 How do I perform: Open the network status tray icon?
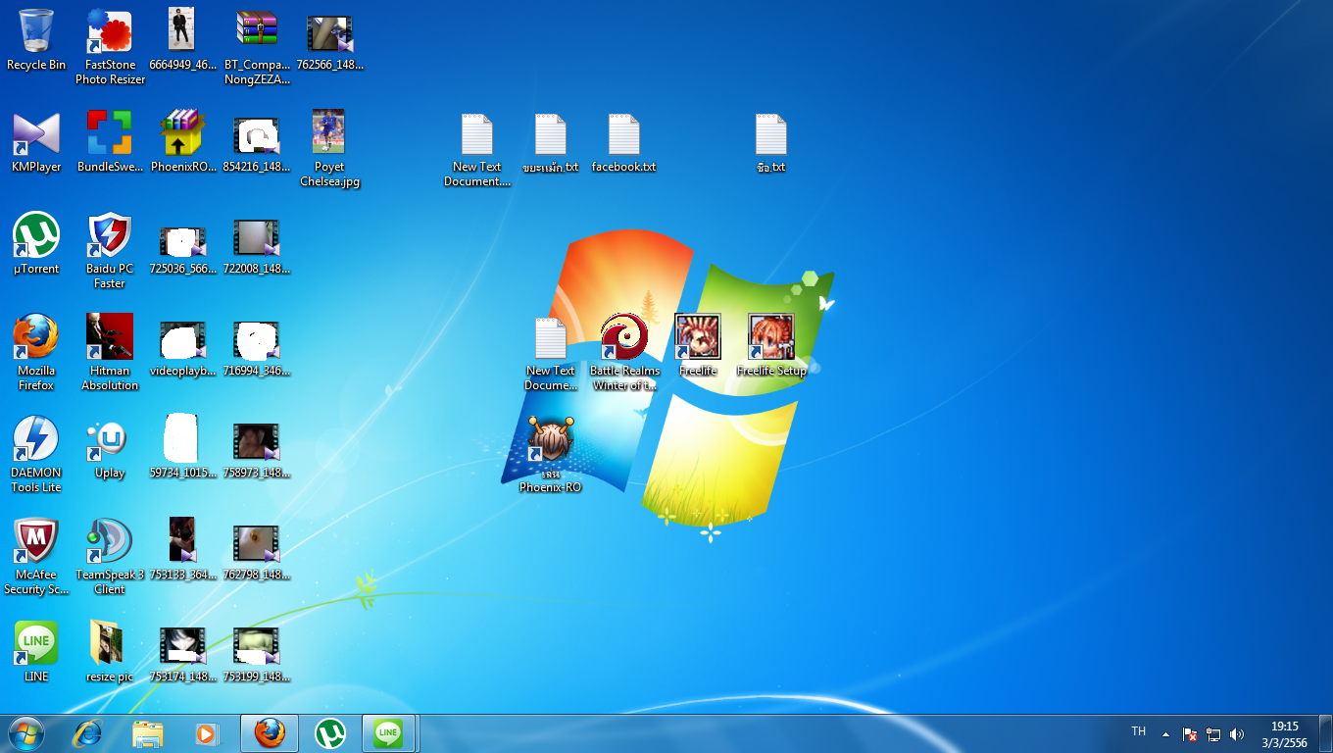click(x=1213, y=733)
